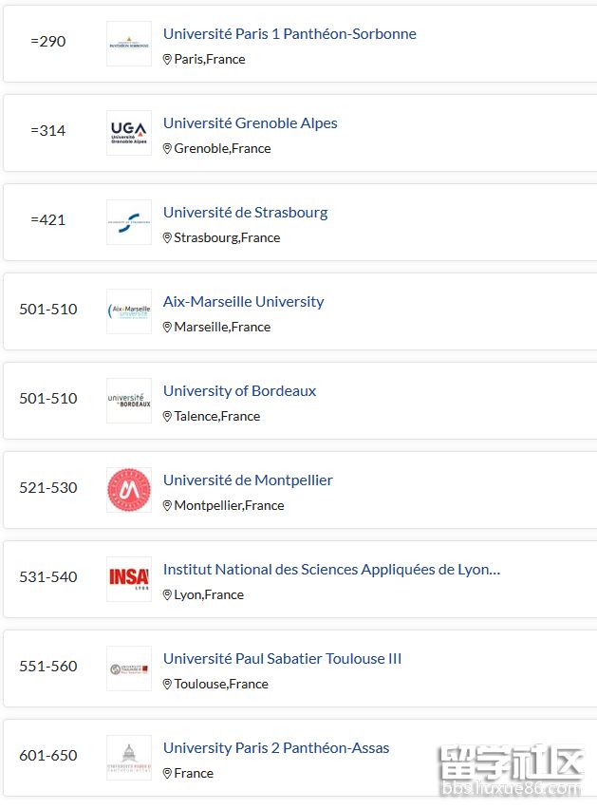Click the University of Bordeaux logo
Viewport: 597px width, 809px height.
129,401
